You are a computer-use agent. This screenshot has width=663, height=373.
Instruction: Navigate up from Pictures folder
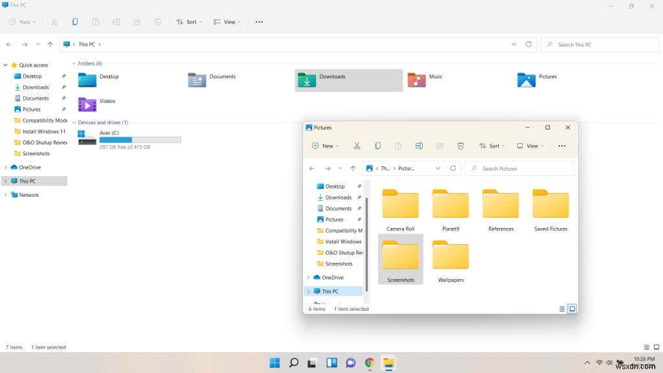click(353, 168)
